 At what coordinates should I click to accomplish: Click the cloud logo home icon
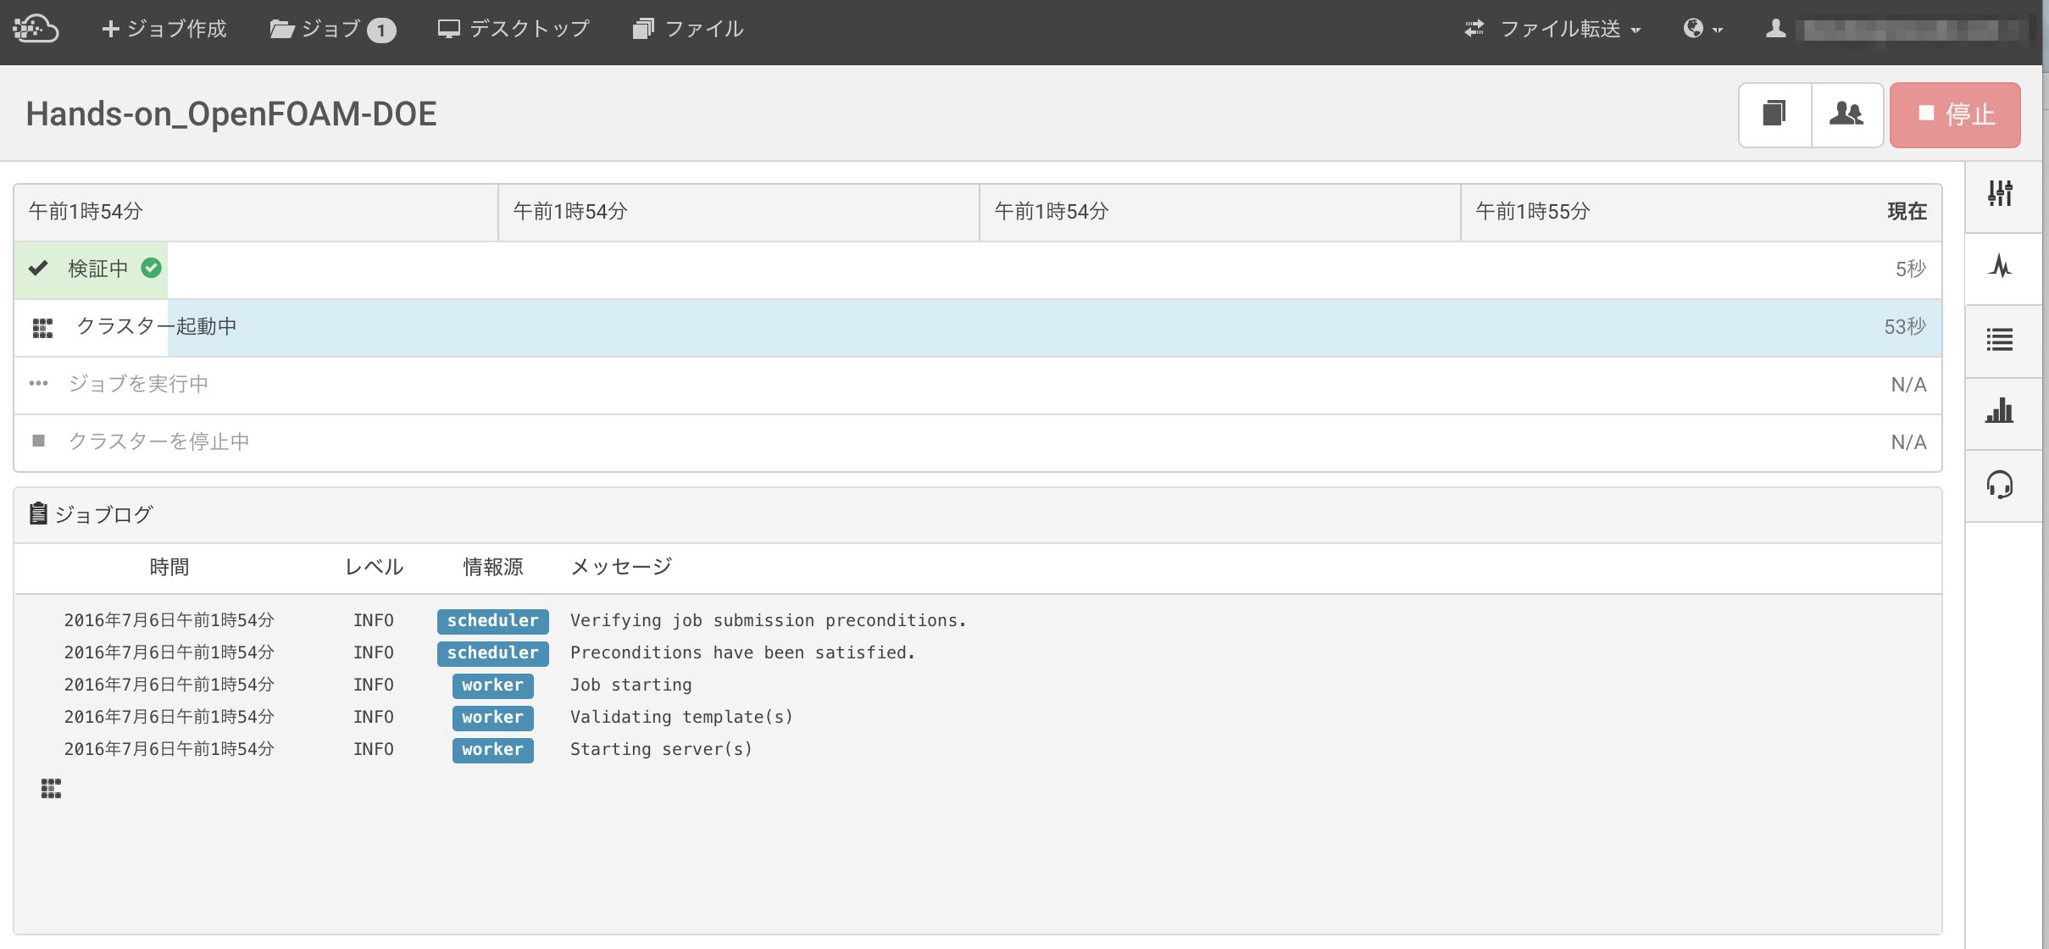click(x=36, y=29)
